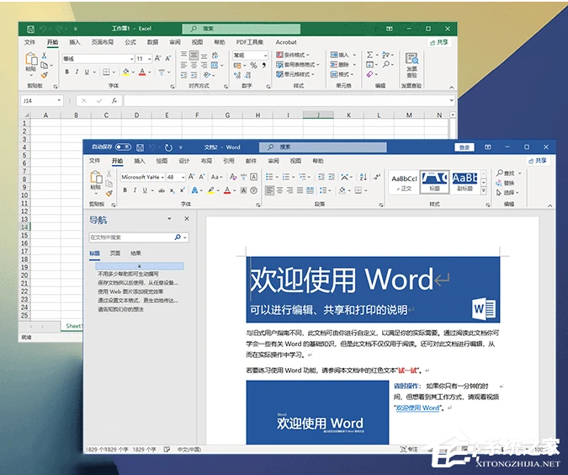Viewport: 568px width, 475px height.
Task: Open font size 48 dropdown in Word
Action: click(x=183, y=178)
